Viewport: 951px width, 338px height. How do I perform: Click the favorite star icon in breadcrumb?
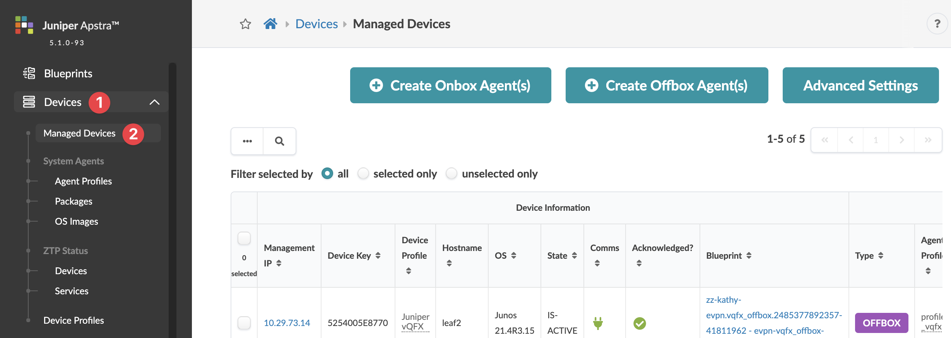tap(245, 24)
